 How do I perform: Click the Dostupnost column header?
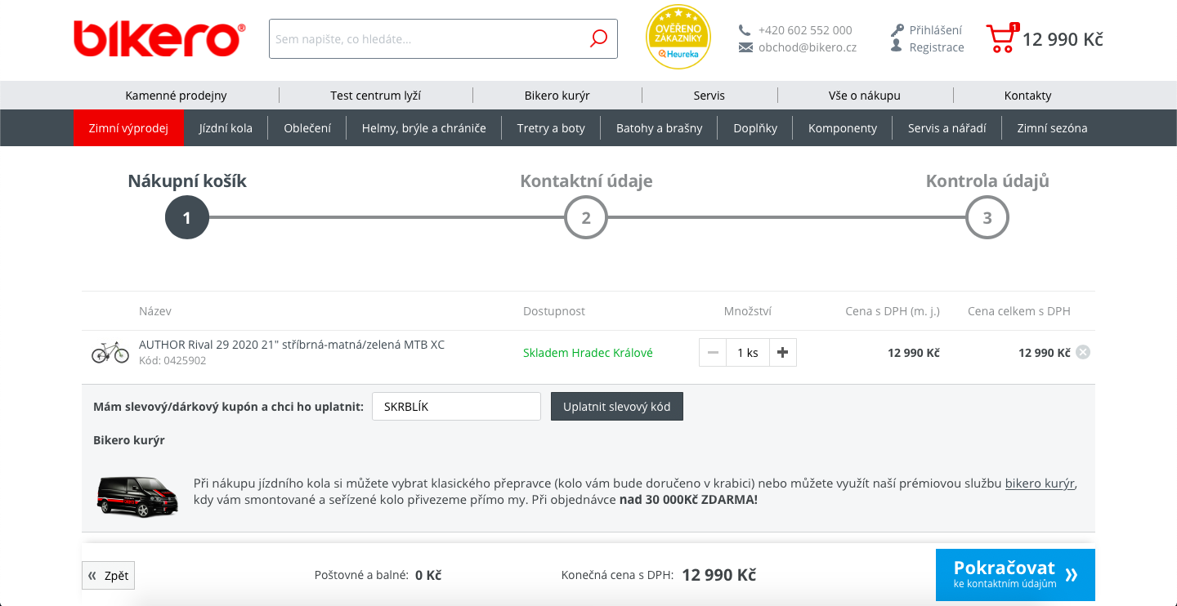pyautogui.click(x=554, y=311)
